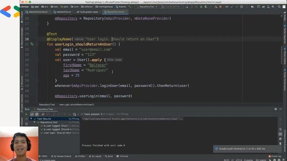Screen dimensions: 287x161
Task: Open the Layout Captures side panel
Action: point(22,103)
